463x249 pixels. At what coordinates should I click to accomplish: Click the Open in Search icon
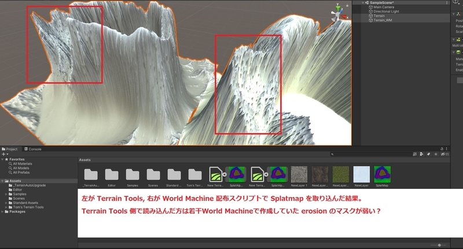point(415,154)
